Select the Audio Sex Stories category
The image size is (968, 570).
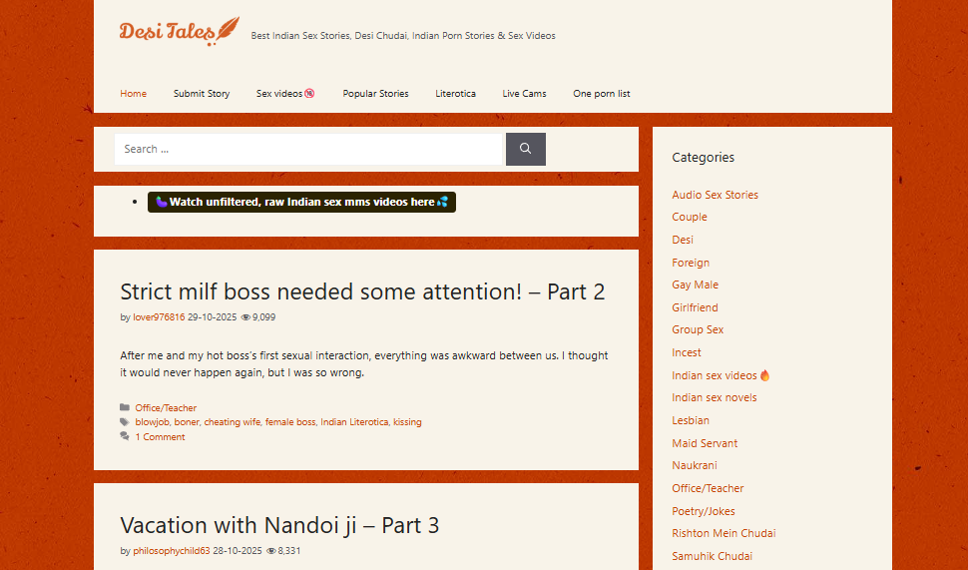tap(715, 195)
